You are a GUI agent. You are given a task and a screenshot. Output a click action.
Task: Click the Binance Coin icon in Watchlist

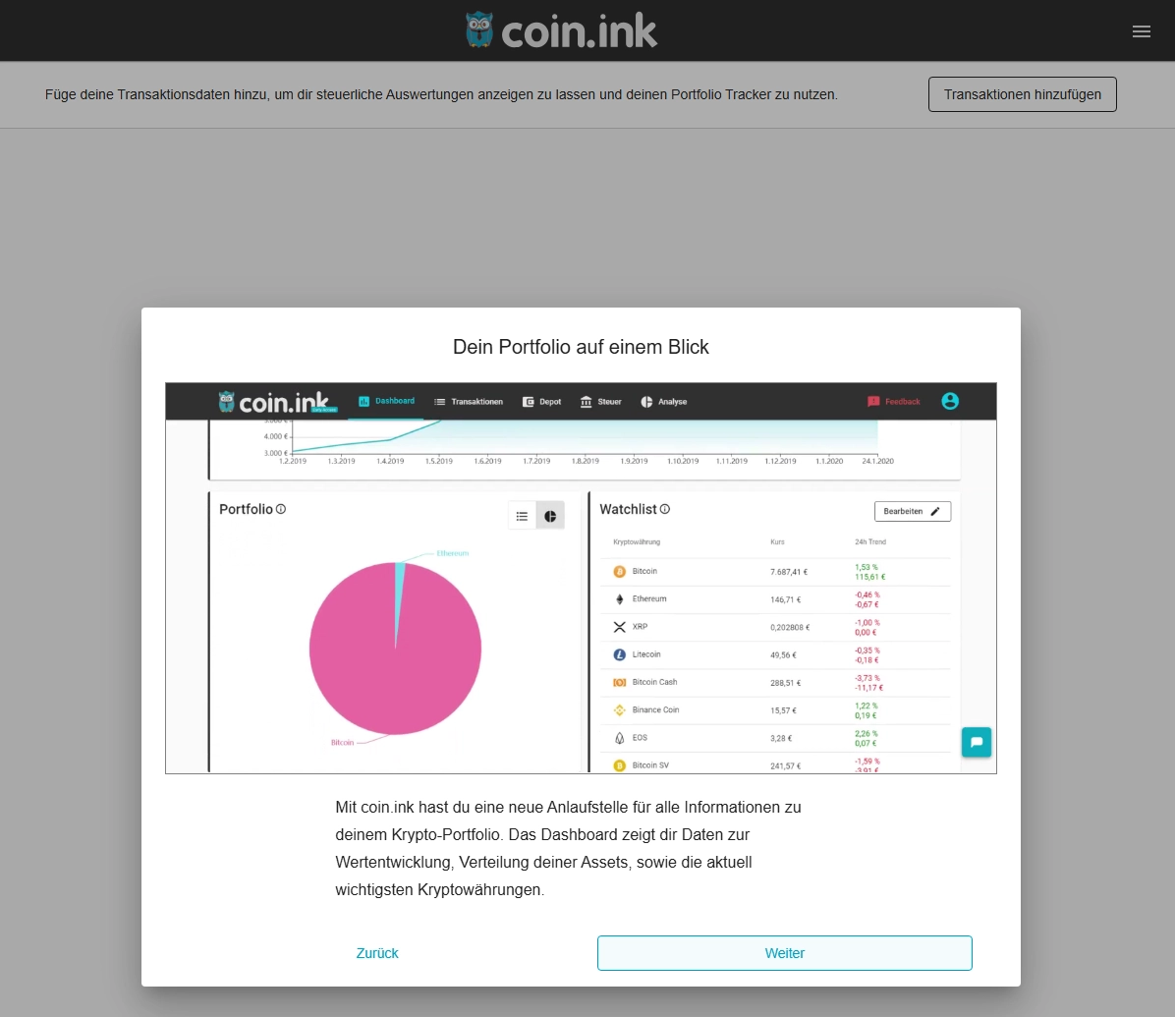coord(619,710)
